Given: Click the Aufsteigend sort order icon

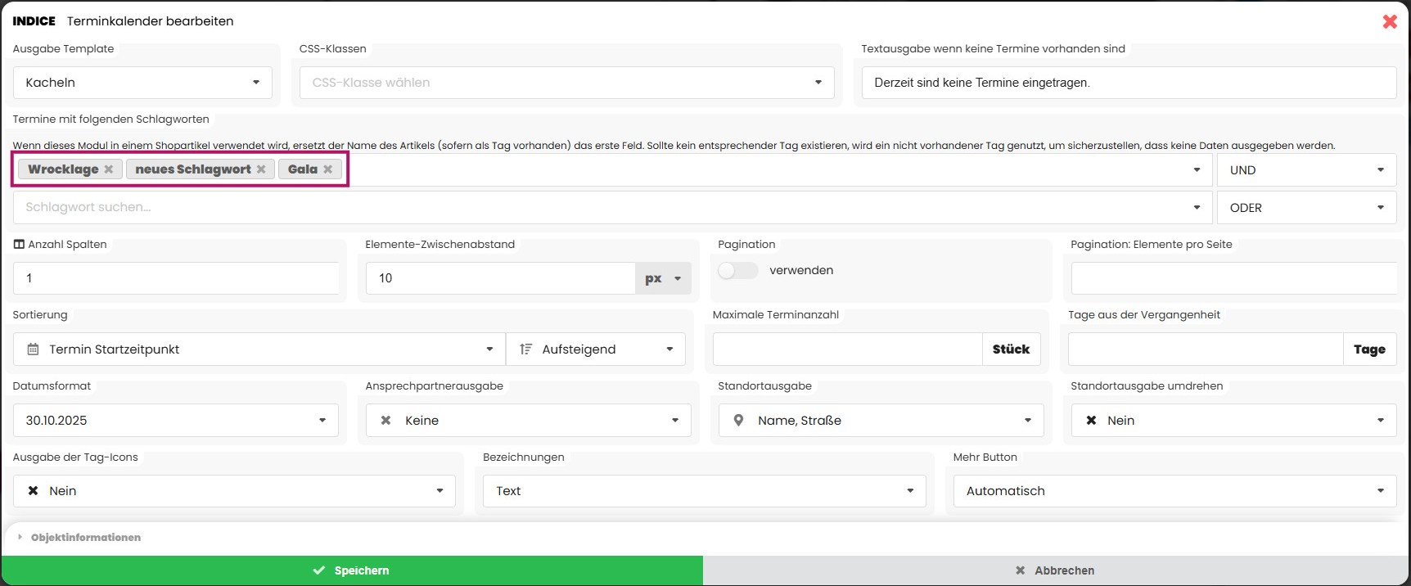Looking at the screenshot, I should click(525, 349).
